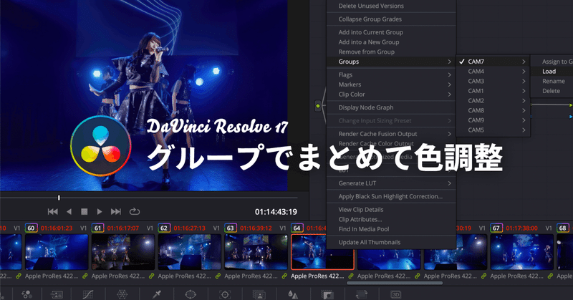Select the clip number 61 badge
The width and height of the screenshot is (573, 300).
click(97, 228)
